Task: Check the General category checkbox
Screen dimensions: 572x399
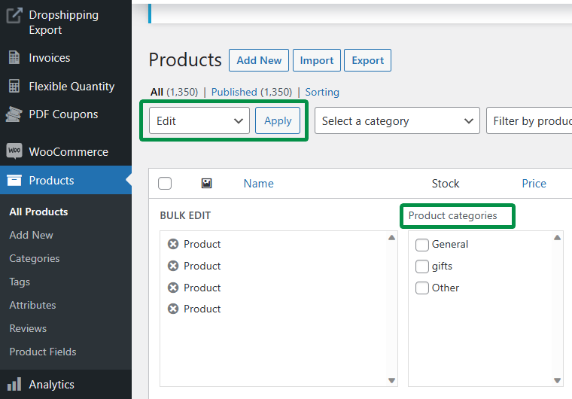Action: click(x=422, y=245)
